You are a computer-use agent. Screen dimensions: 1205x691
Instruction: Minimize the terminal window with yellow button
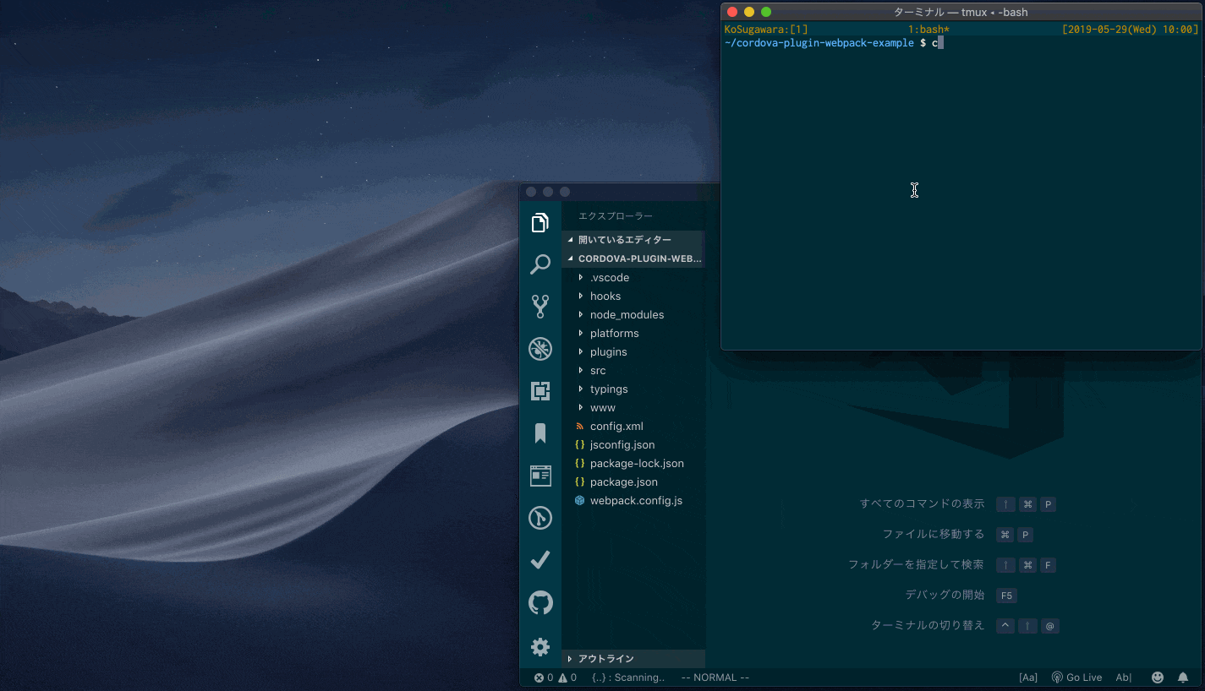pyautogui.click(x=748, y=12)
